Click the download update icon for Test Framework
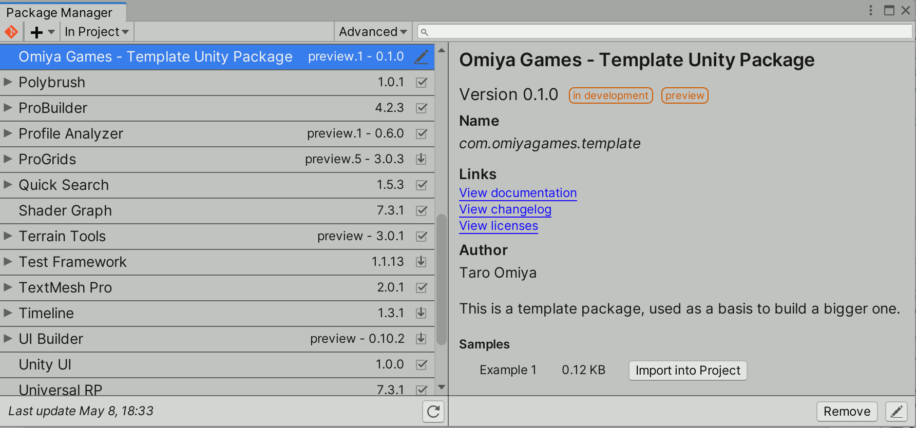The height and width of the screenshot is (428, 916). coord(421,261)
